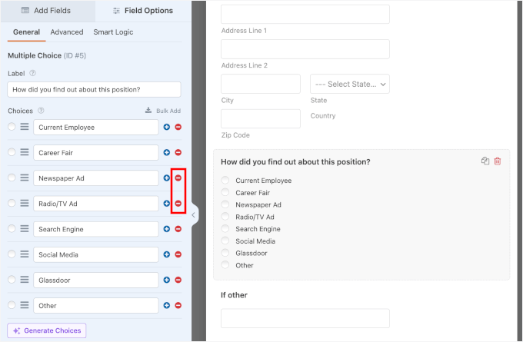Collapse the field options side panel

[193, 216]
